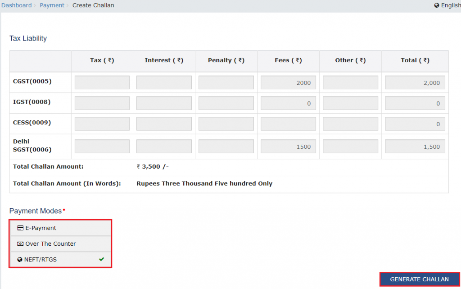Viewport: 461px width, 289px height.
Task: Click the CESS Total field
Action: [x=415, y=124]
